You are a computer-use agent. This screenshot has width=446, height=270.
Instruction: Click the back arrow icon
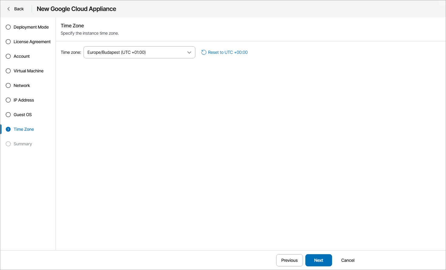click(9, 9)
